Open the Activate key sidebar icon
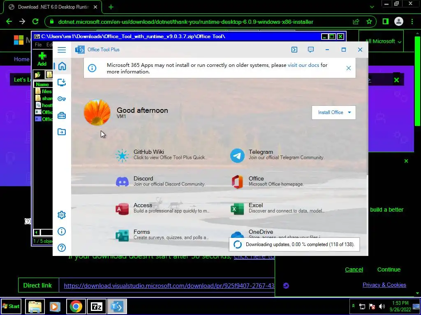 tap(62, 99)
